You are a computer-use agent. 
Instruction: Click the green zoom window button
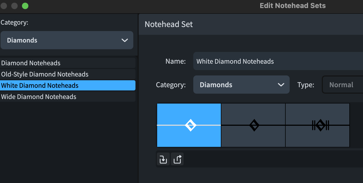pyautogui.click(x=25, y=6)
